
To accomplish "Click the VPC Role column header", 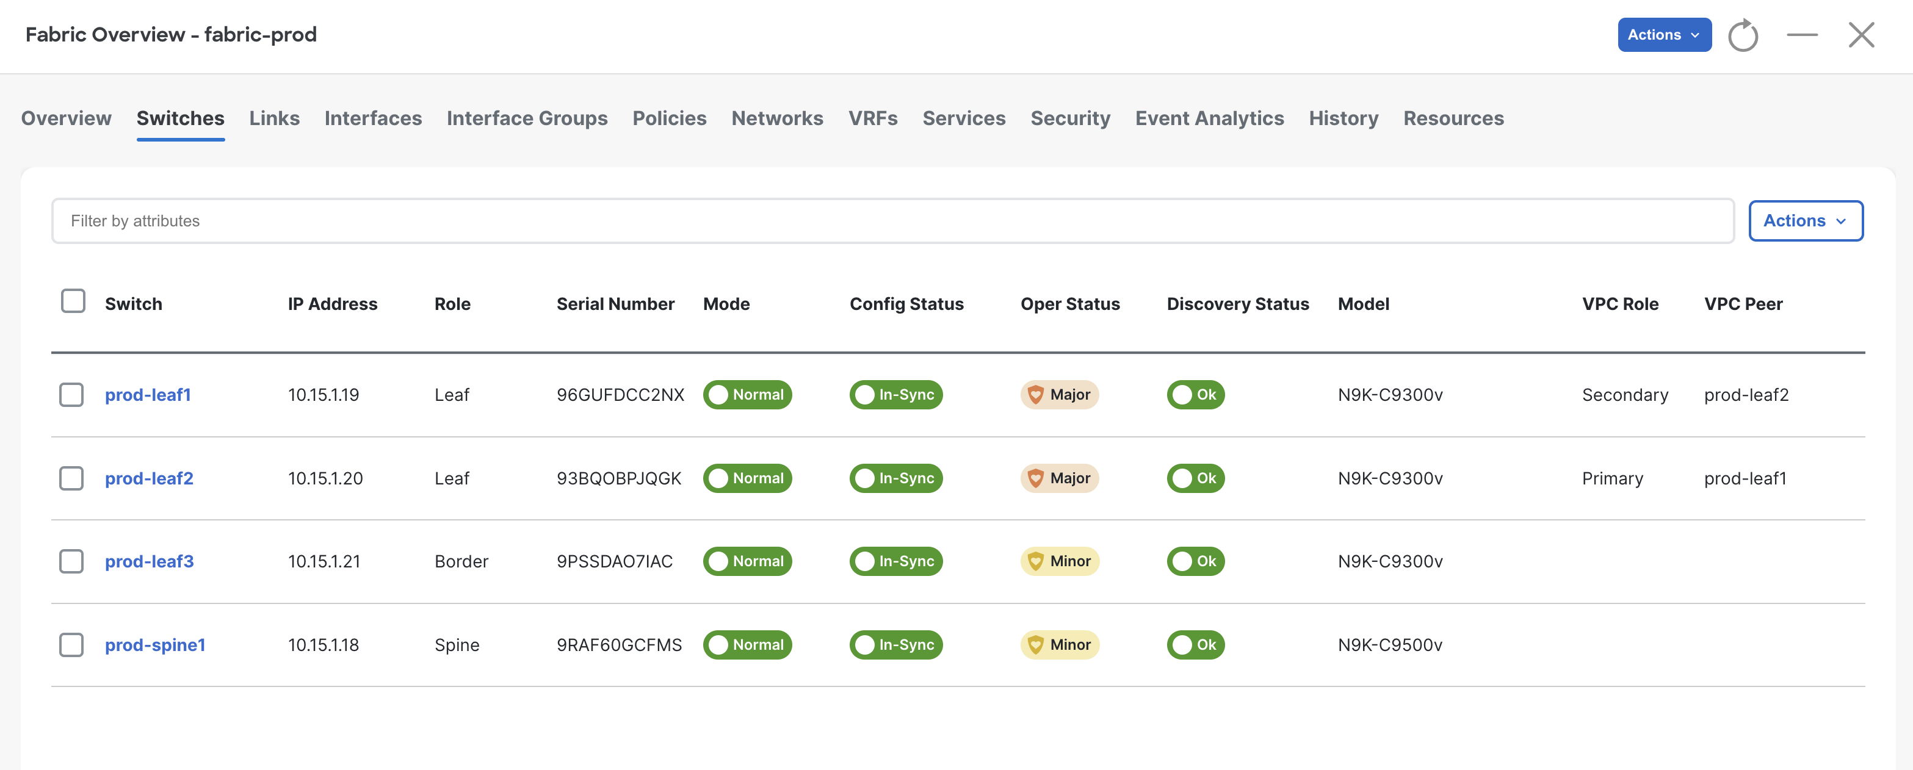I will coord(1619,304).
